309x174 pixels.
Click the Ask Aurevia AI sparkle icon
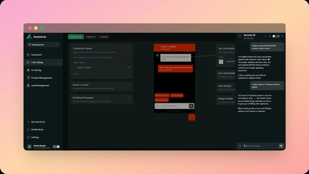coord(28,122)
